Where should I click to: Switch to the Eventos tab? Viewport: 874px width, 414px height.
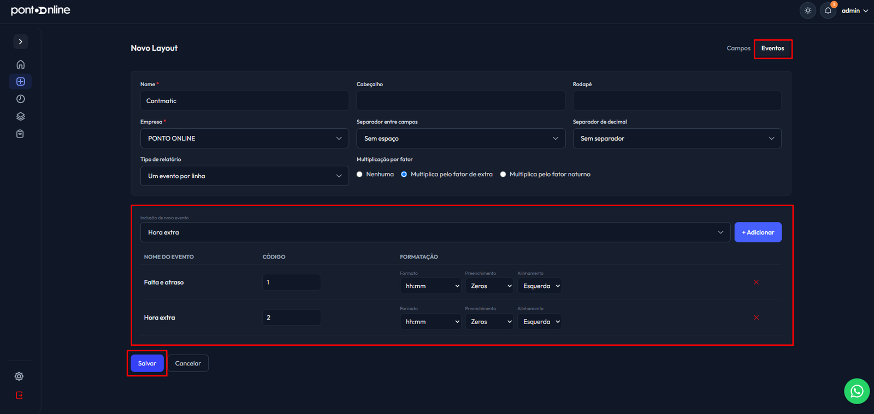pos(772,49)
